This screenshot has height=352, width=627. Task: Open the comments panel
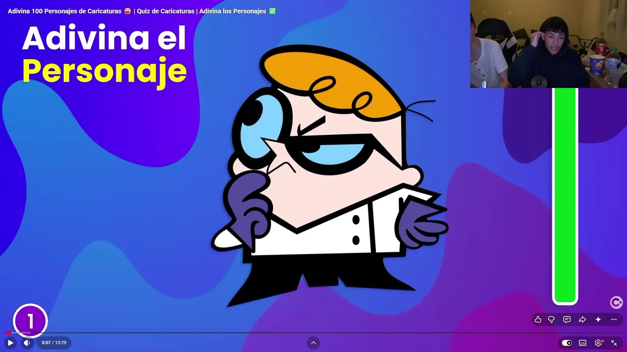coord(567,320)
